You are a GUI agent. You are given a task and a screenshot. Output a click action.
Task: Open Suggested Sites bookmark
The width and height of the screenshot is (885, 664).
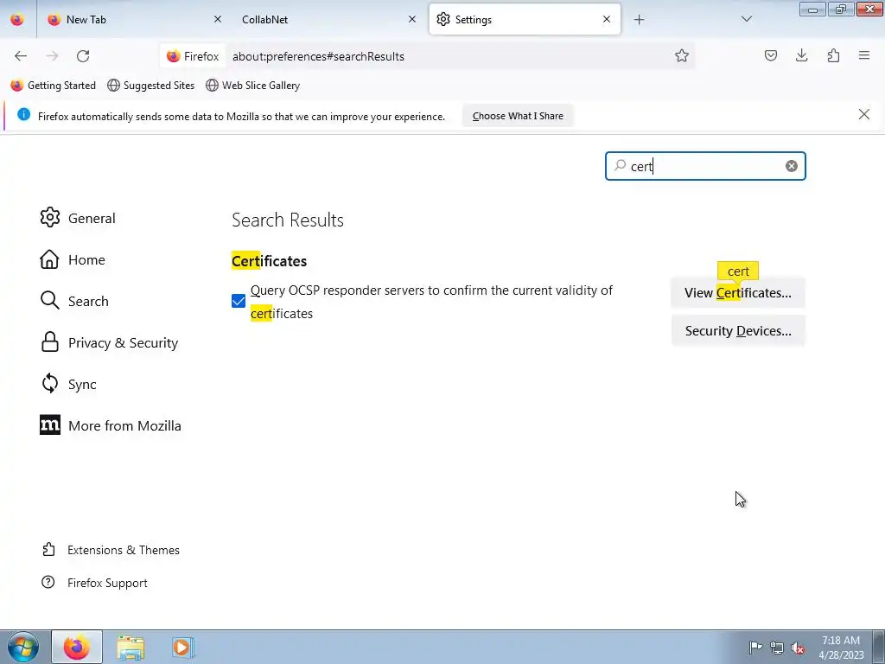click(x=150, y=86)
